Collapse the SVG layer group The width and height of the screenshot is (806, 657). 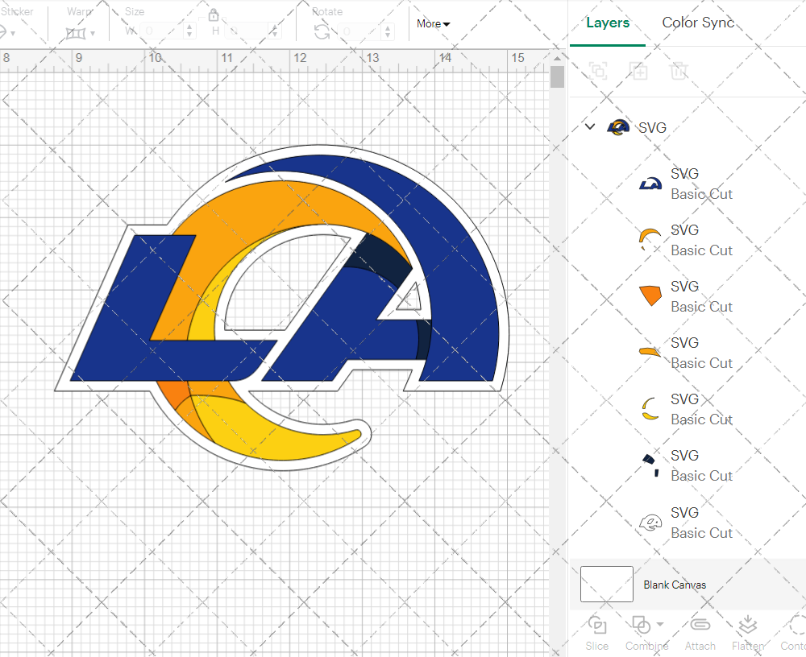click(589, 126)
